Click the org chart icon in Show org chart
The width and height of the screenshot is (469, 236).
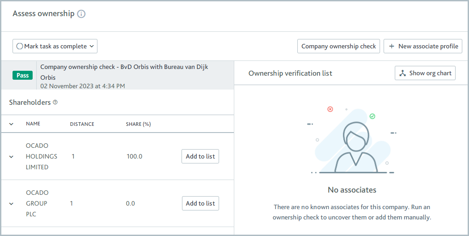pyautogui.click(x=403, y=73)
